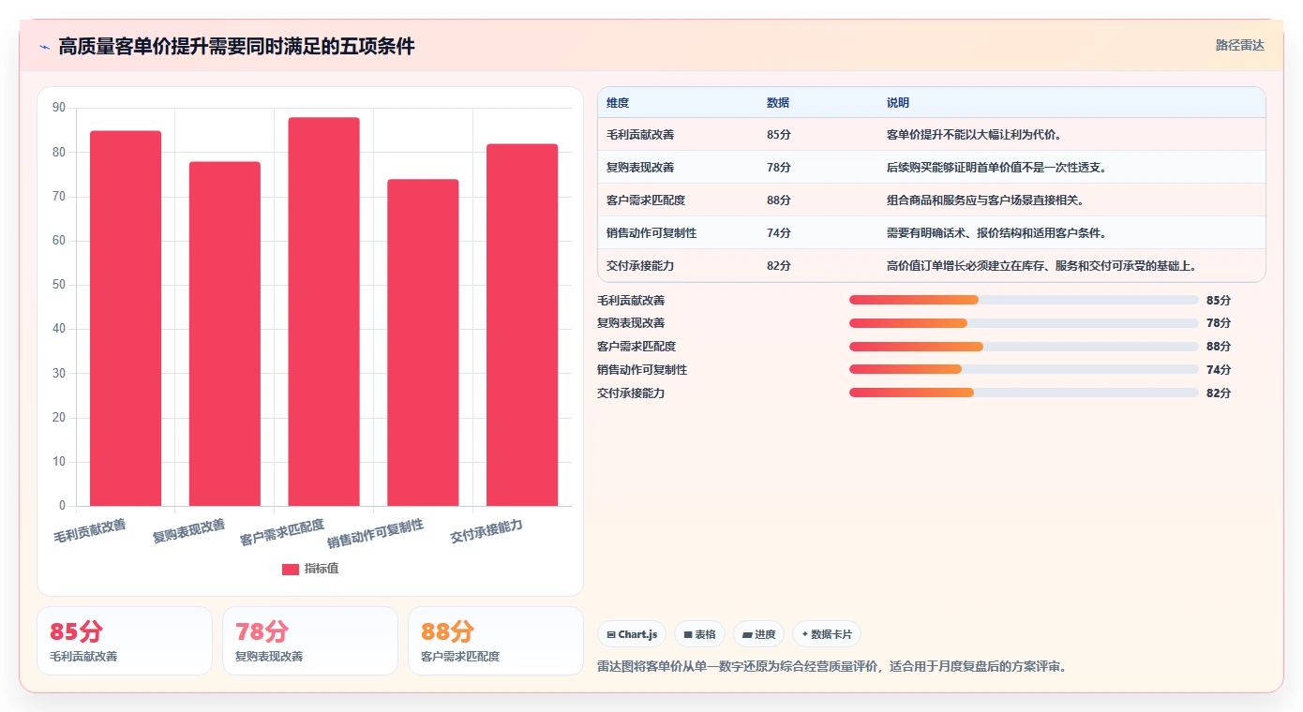Click the 90 y-axis tick label
This screenshot has height=712, width=1303.
click(x=59, y=108)
